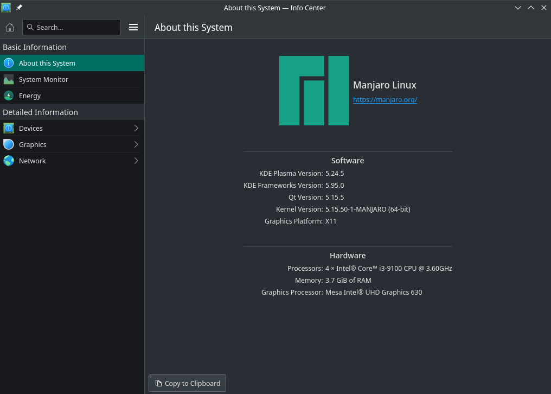The image size is (551, 394).
Task: Click the Processors label
Action: click(x=305, y=269)
